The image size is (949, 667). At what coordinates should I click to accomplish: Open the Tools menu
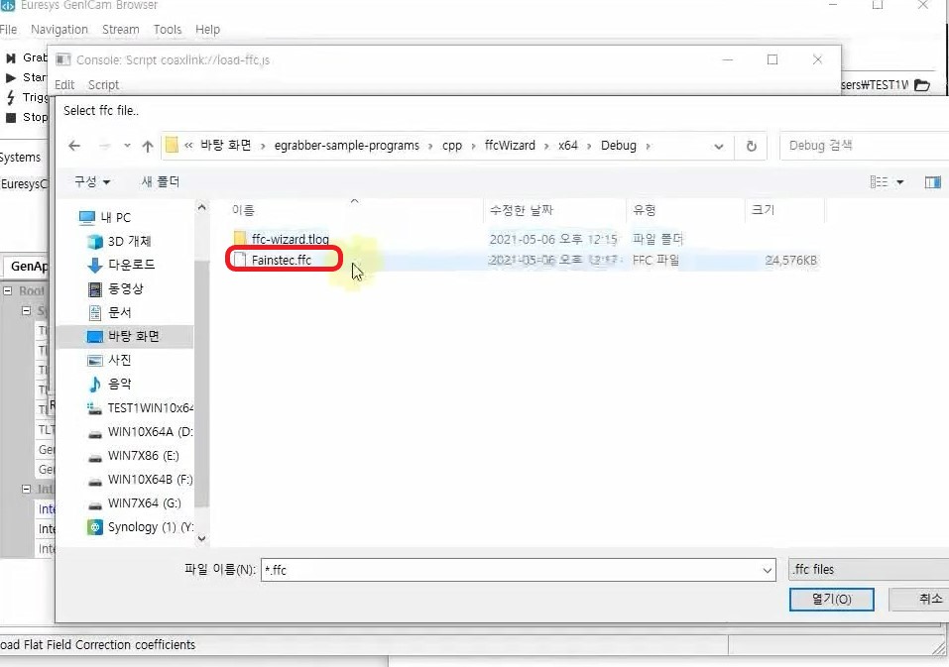tap(168, 30)
